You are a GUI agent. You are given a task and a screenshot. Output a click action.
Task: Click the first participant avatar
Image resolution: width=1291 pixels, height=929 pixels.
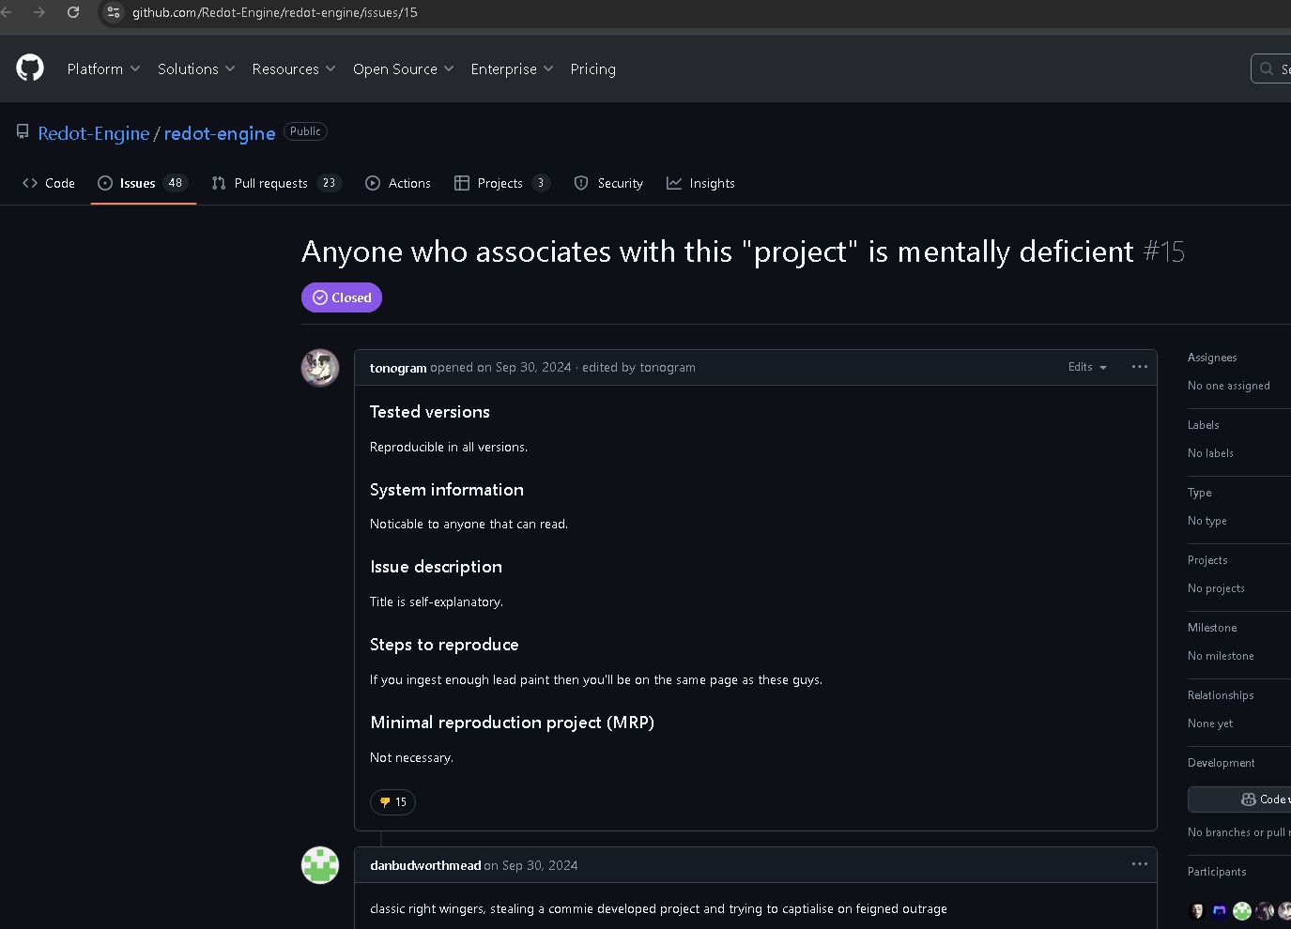[x=1197, y=910]
